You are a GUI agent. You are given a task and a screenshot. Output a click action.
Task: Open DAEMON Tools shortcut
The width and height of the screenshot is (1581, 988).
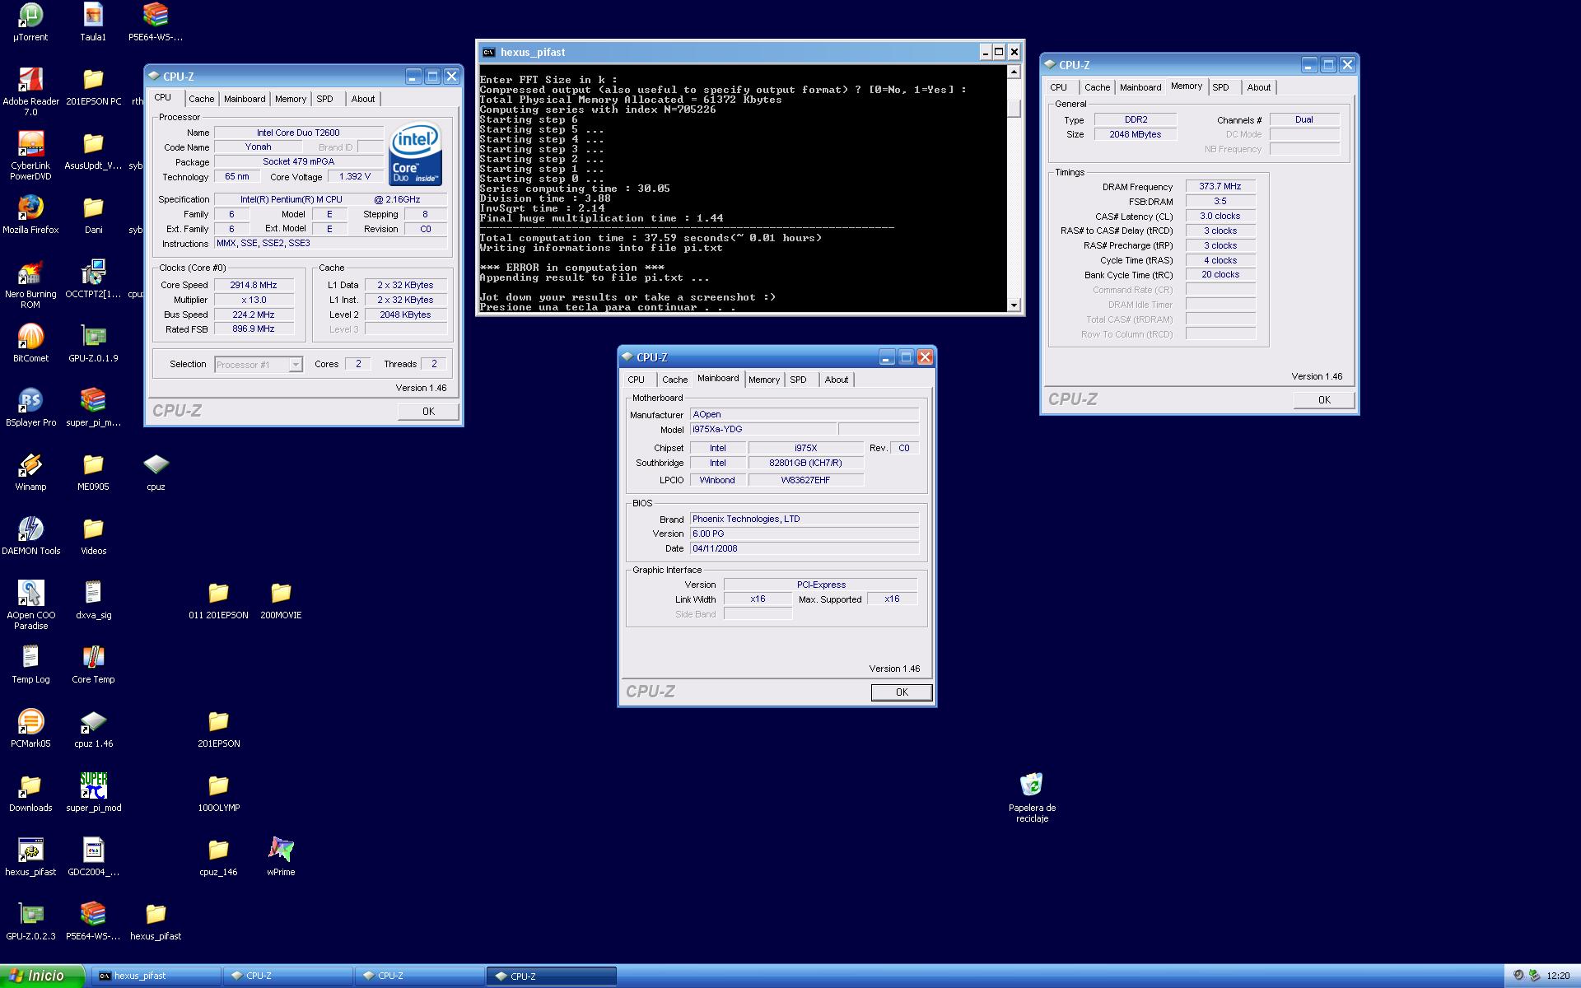tap(30, 535)
